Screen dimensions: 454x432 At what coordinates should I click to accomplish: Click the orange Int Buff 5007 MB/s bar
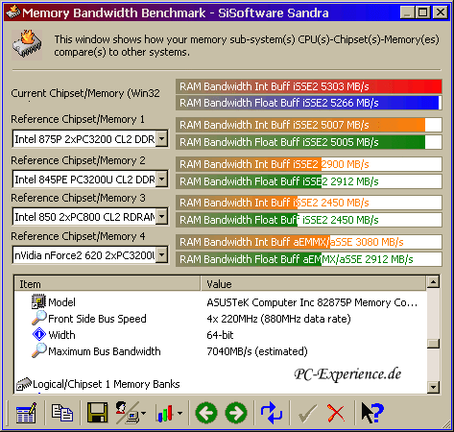pos(309,125)
